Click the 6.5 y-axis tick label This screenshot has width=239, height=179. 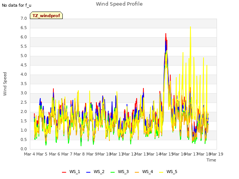[24, 28]
